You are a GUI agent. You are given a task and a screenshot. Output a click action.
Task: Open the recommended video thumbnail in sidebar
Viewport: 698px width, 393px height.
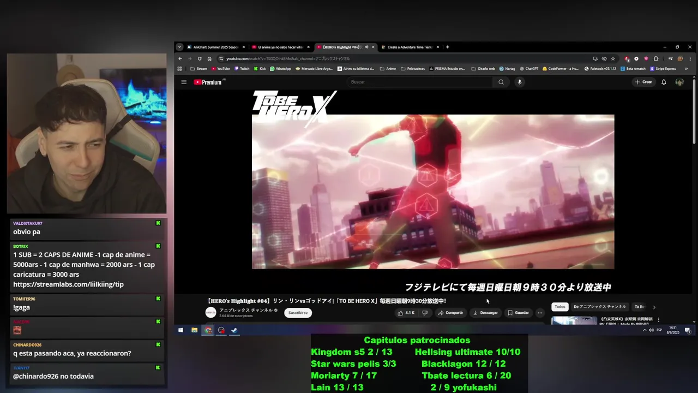click(574, 320)
